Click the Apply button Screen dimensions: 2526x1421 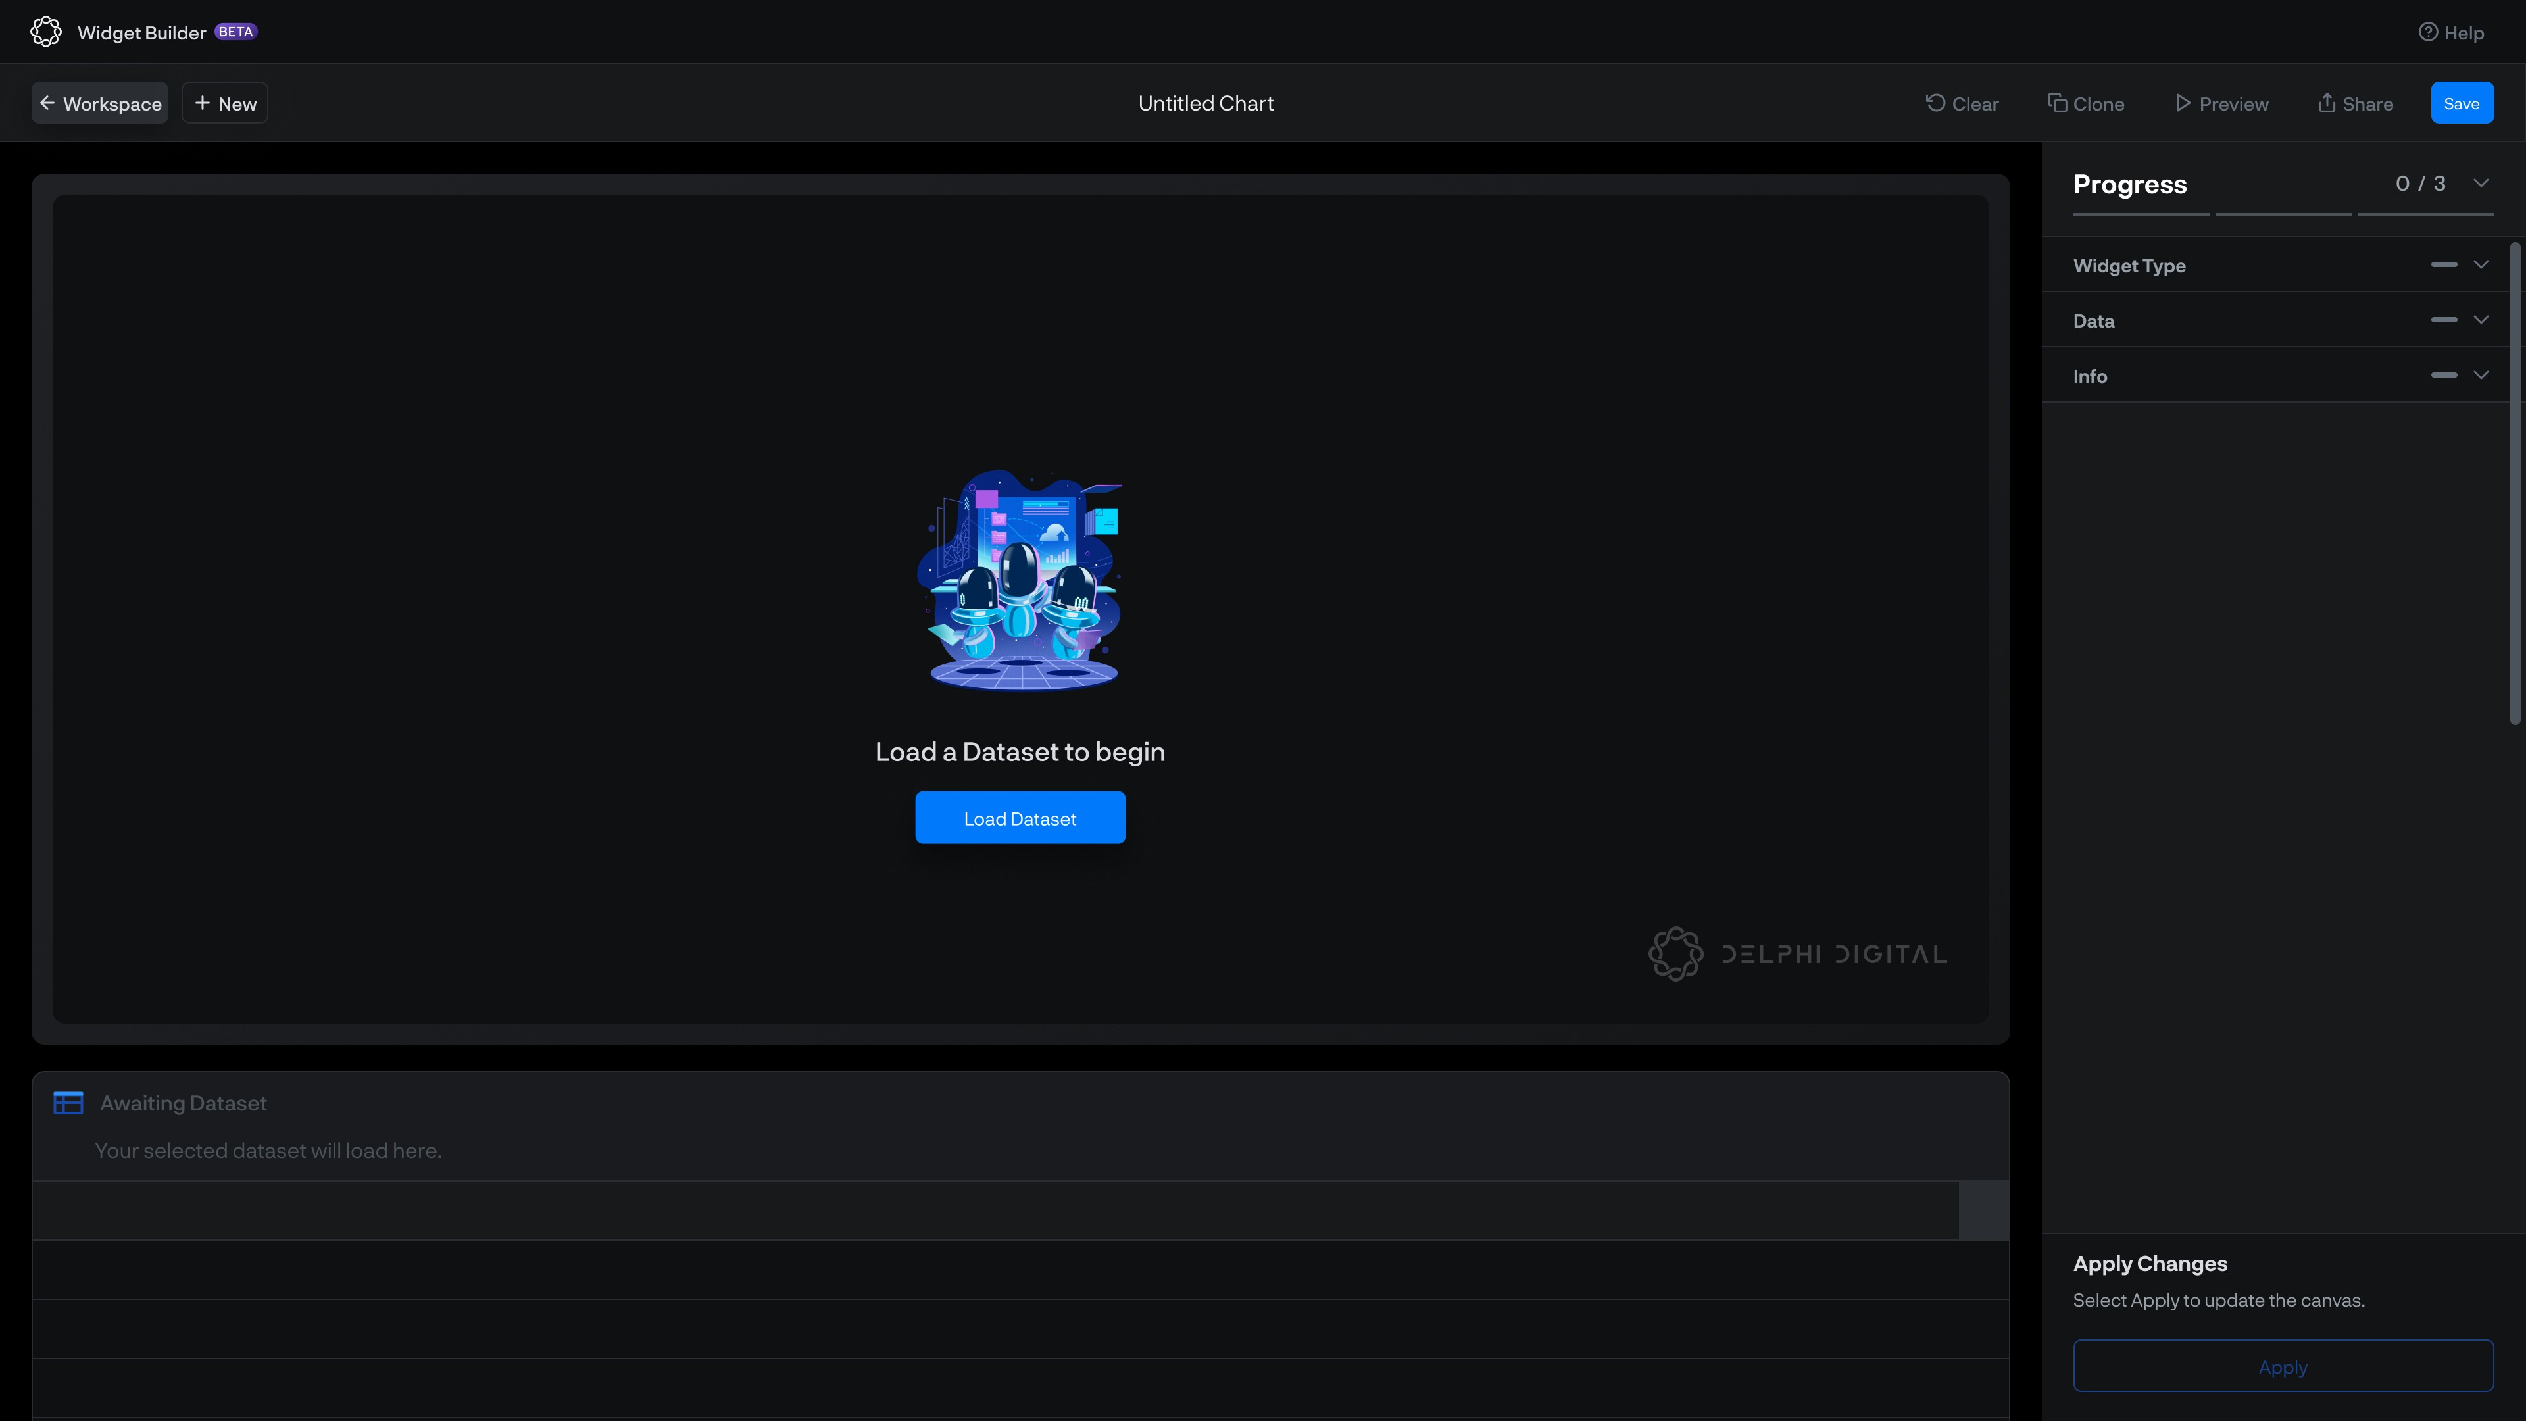click(x=2283, y=1366)
